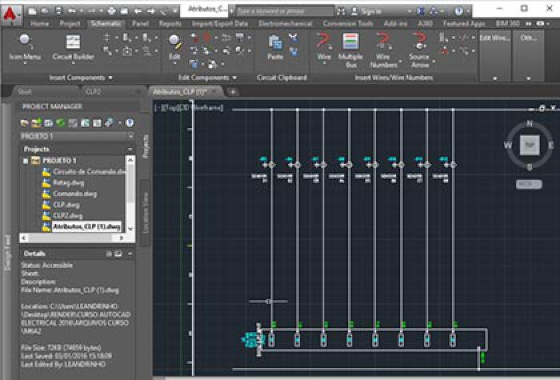The width and height of the screenshot is (560, 380).
Task: Click the Paste icon in Circuit Clipboard
Action: coord(275,47)
